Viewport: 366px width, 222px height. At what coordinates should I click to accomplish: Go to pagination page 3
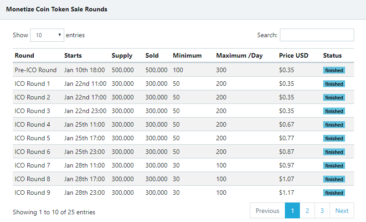coord(322,211)
